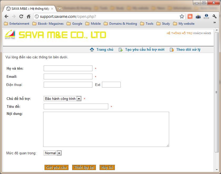Click the Thiết lập lại reset button
Viewport: 221px width, 174px height.
point(84,167)
